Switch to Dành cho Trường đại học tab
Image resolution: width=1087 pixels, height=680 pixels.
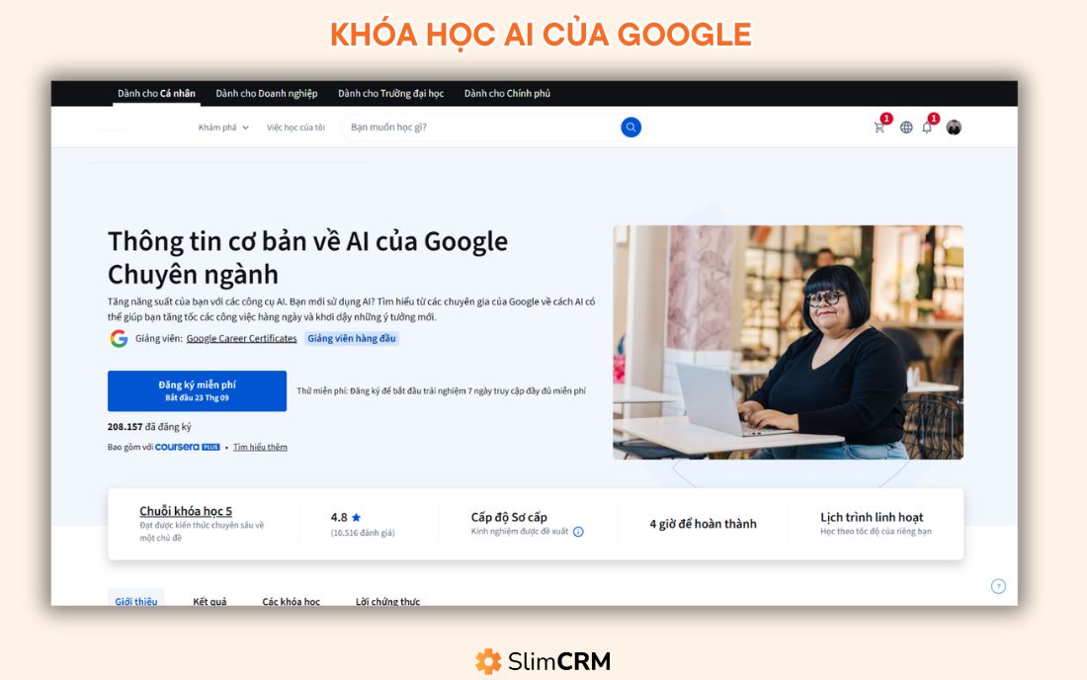coord(391,93)
